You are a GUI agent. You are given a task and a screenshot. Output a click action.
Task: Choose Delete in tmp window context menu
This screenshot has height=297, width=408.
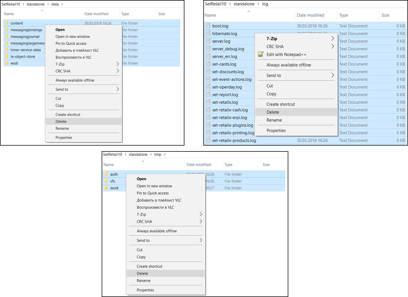166,273
